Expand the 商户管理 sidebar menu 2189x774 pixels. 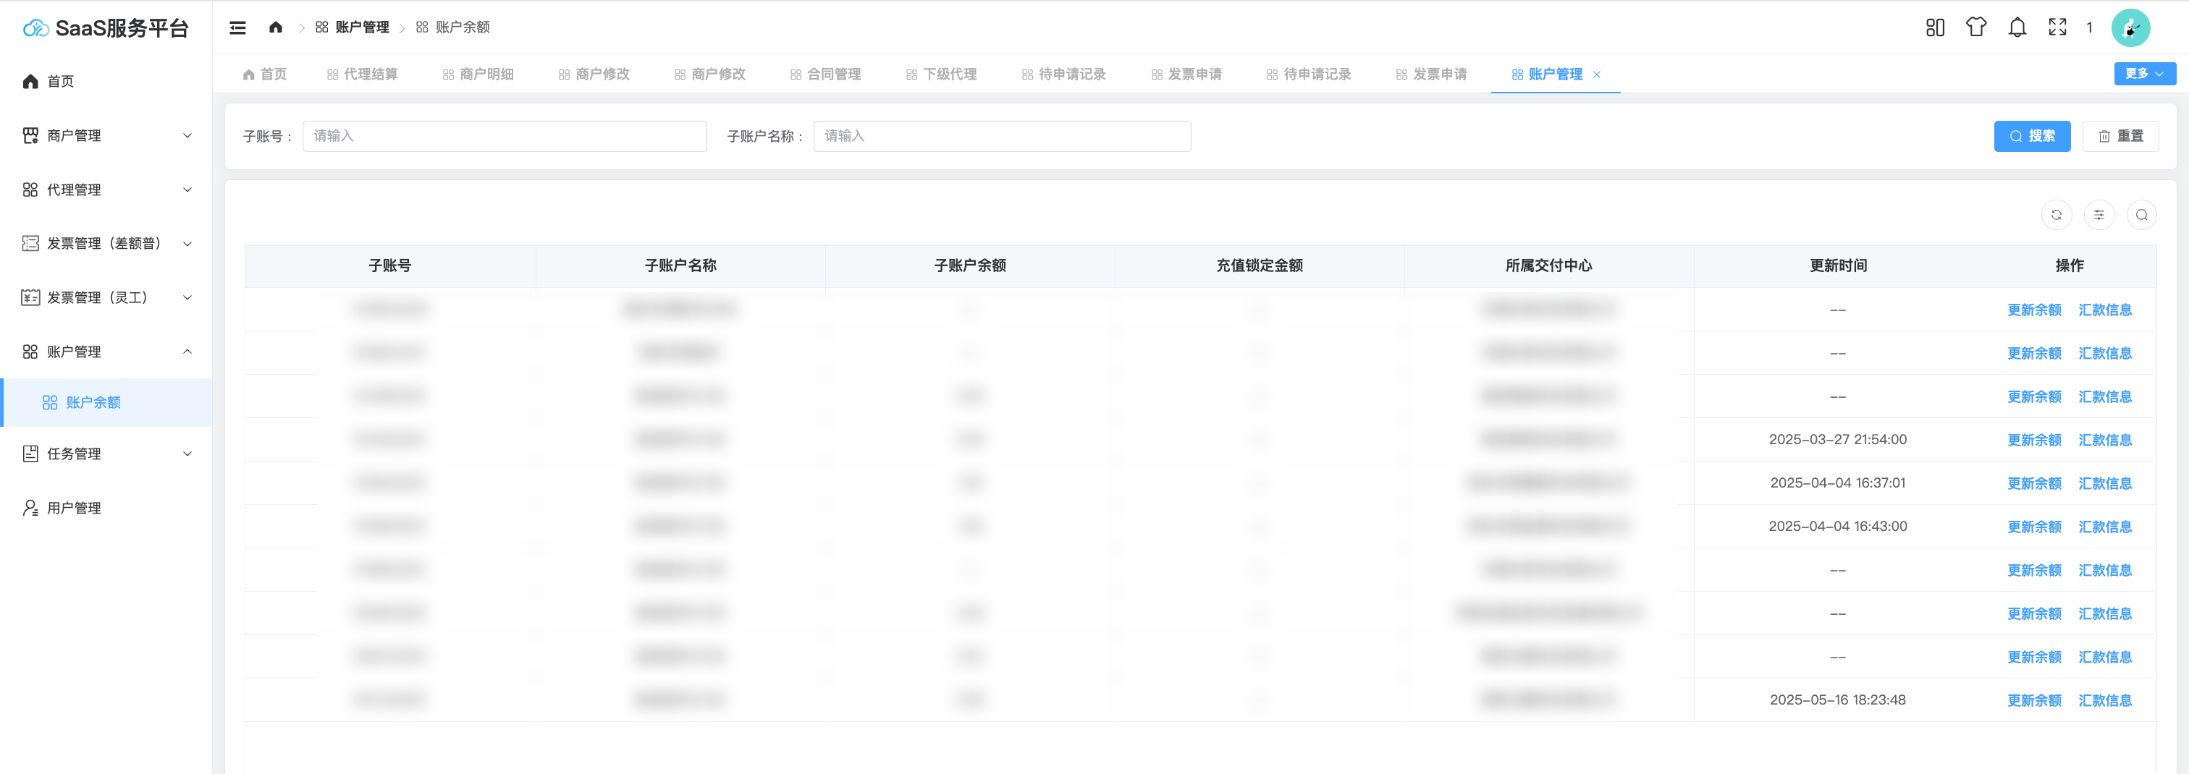[106, 136]
